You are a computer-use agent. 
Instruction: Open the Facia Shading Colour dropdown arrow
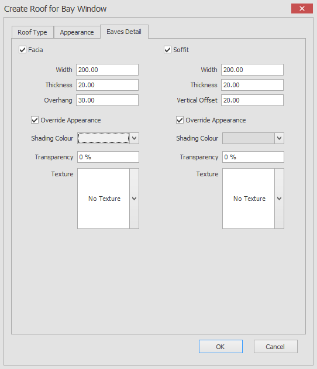pos(134,138)
